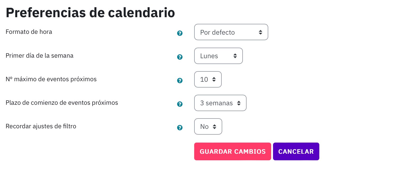This screenshot has height=173, width=409.
Task: Click the Cancelar button
Action: (x=296, y=152)
